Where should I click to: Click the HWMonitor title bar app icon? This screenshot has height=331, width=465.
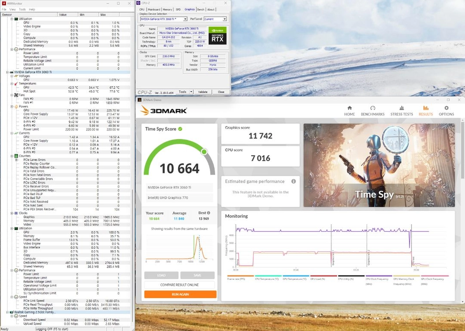click(x=4, y=3)
